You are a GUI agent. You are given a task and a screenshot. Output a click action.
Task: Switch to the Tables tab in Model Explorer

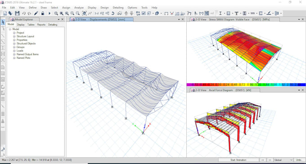coord(31,25)
